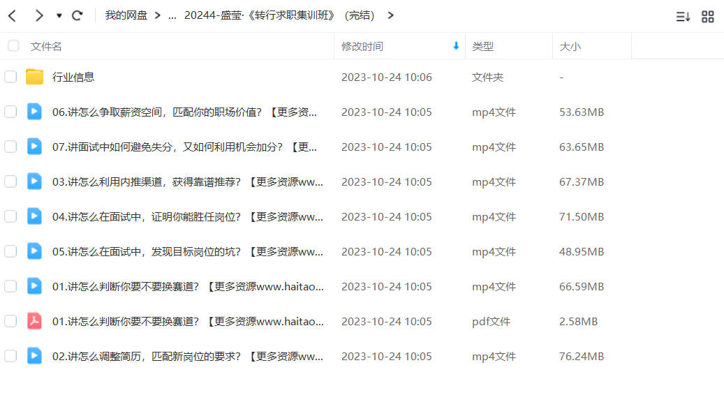Click video icon of 04.讲 file
Image resolution: width=724 pixels, height=409 pixels.
(x=34, y=216)
